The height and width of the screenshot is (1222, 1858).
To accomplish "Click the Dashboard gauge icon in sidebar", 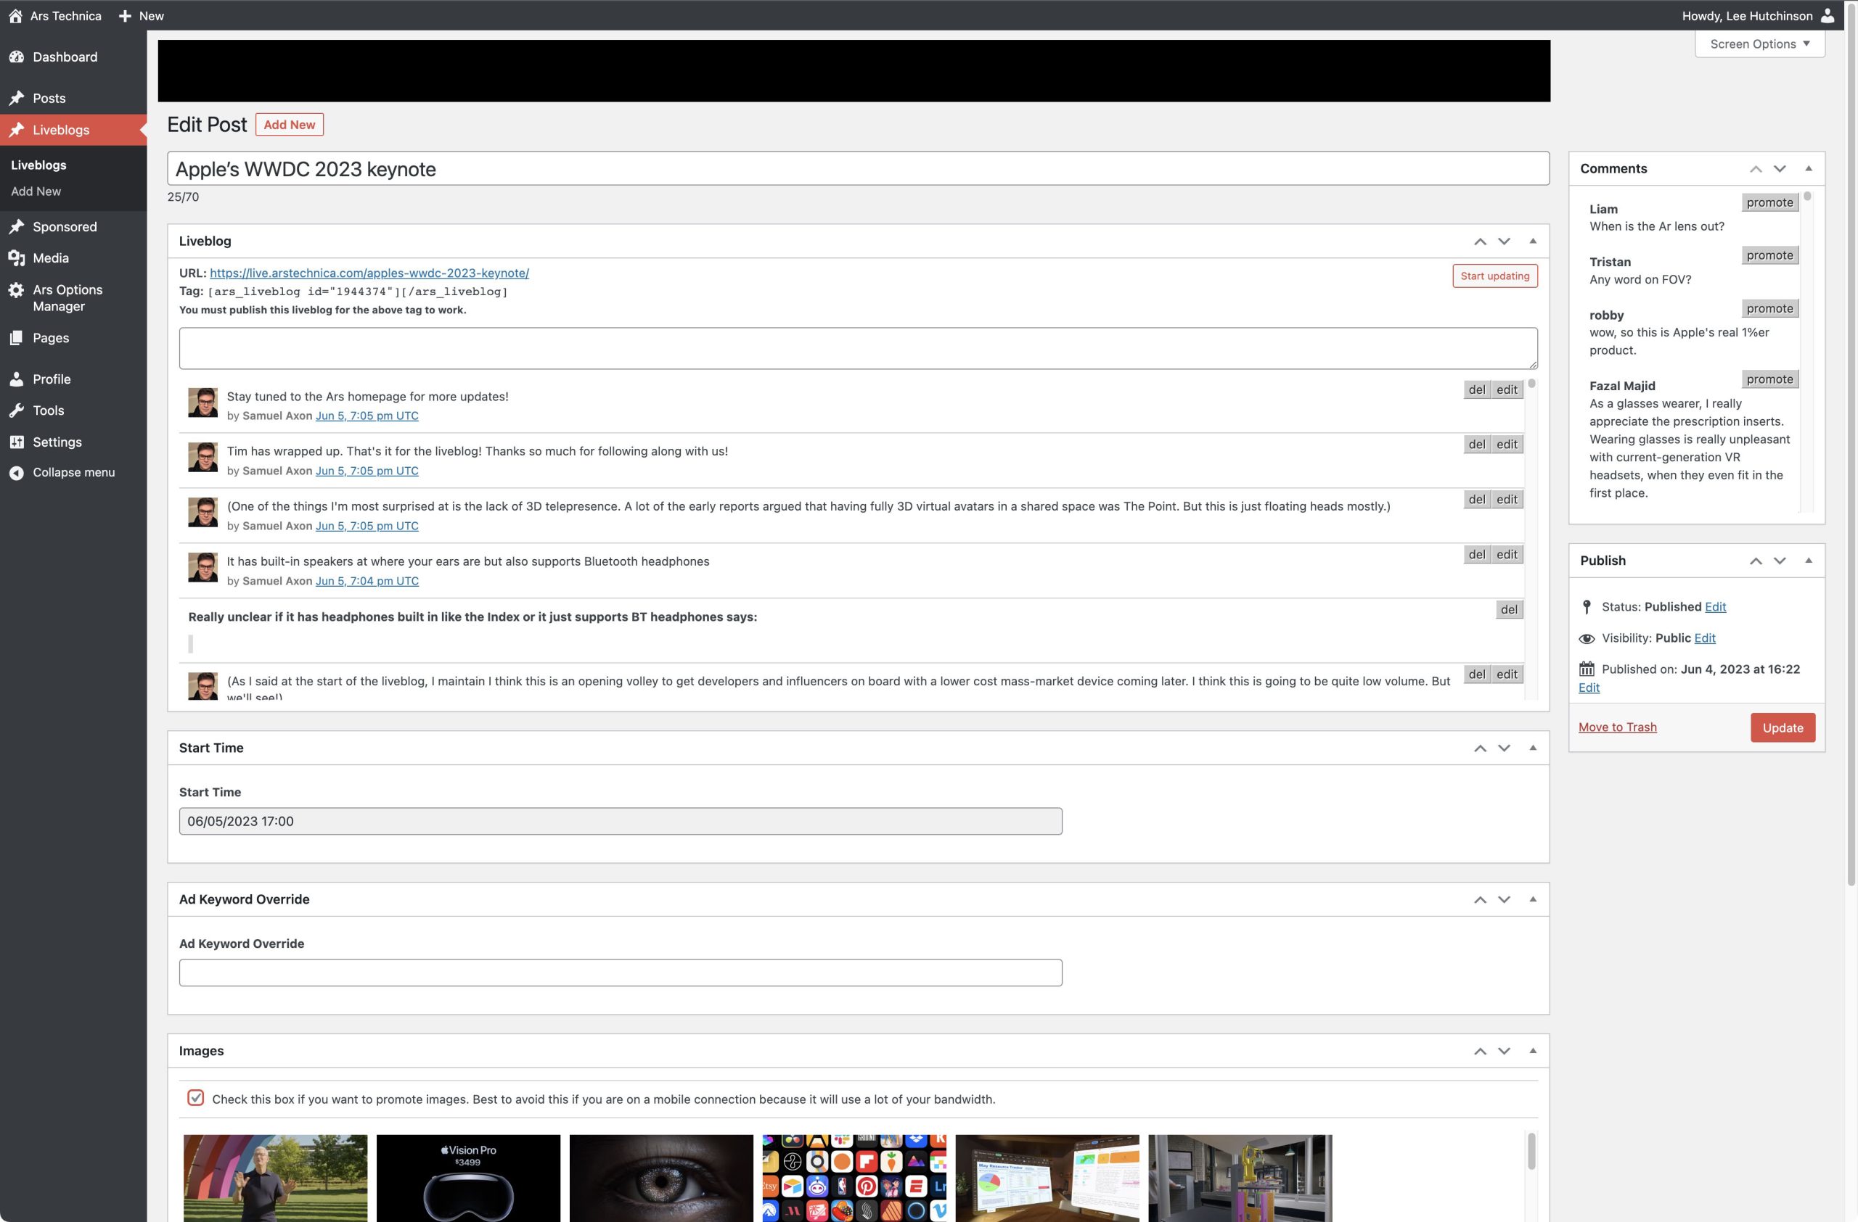I will tap(17, 57).
